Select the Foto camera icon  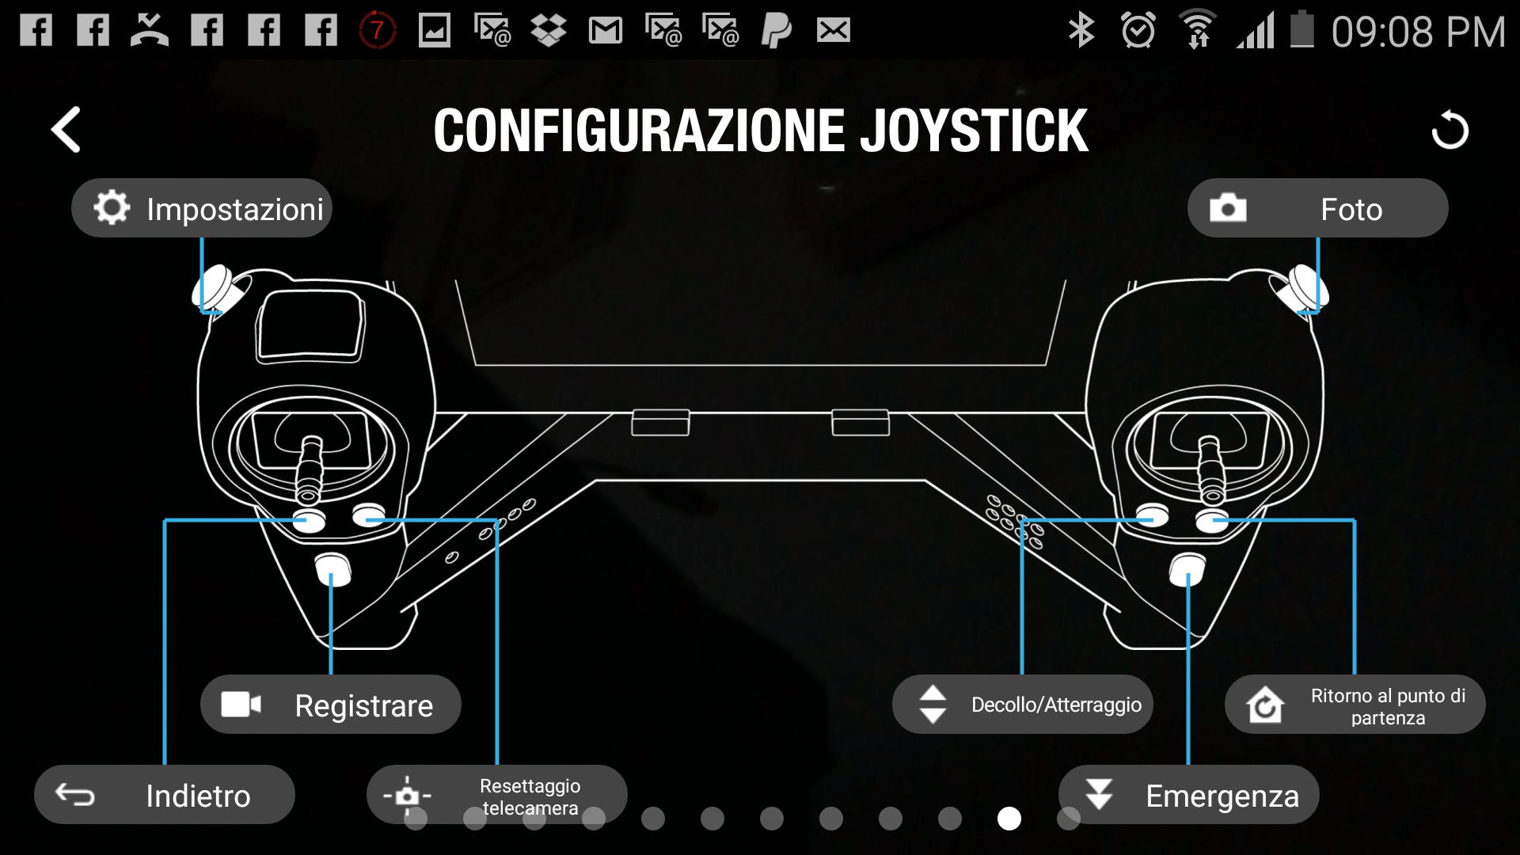(x=1228, y=207)
